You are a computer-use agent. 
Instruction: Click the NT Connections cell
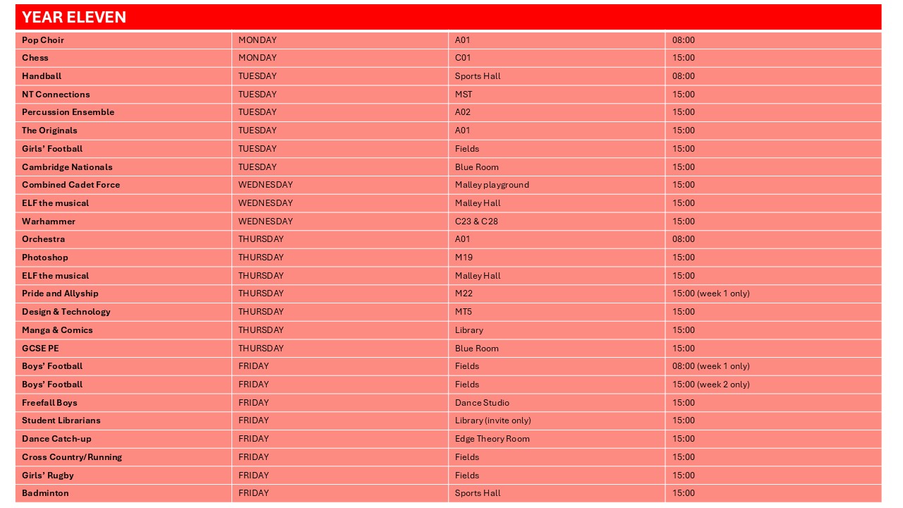(x=56, y=95)
